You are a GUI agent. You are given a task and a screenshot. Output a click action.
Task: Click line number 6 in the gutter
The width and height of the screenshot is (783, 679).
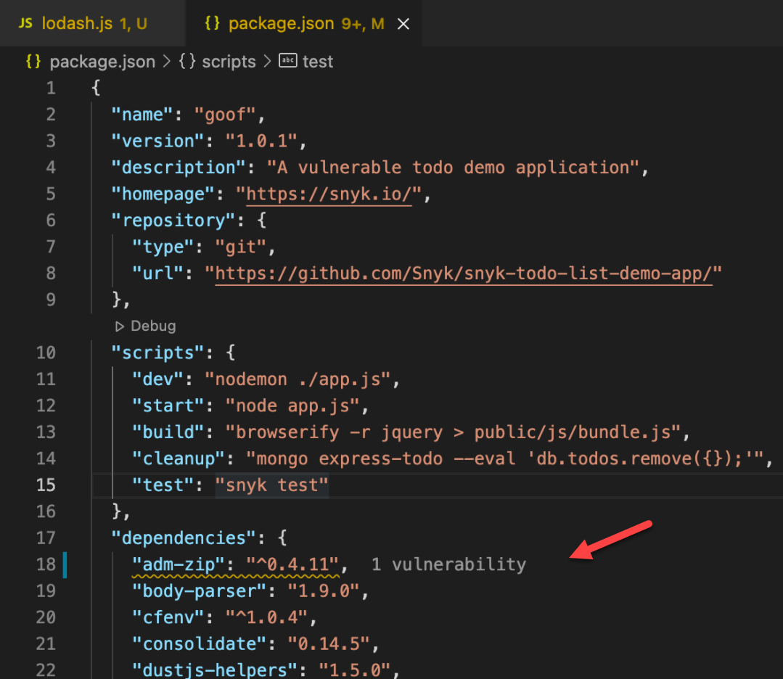51,221
